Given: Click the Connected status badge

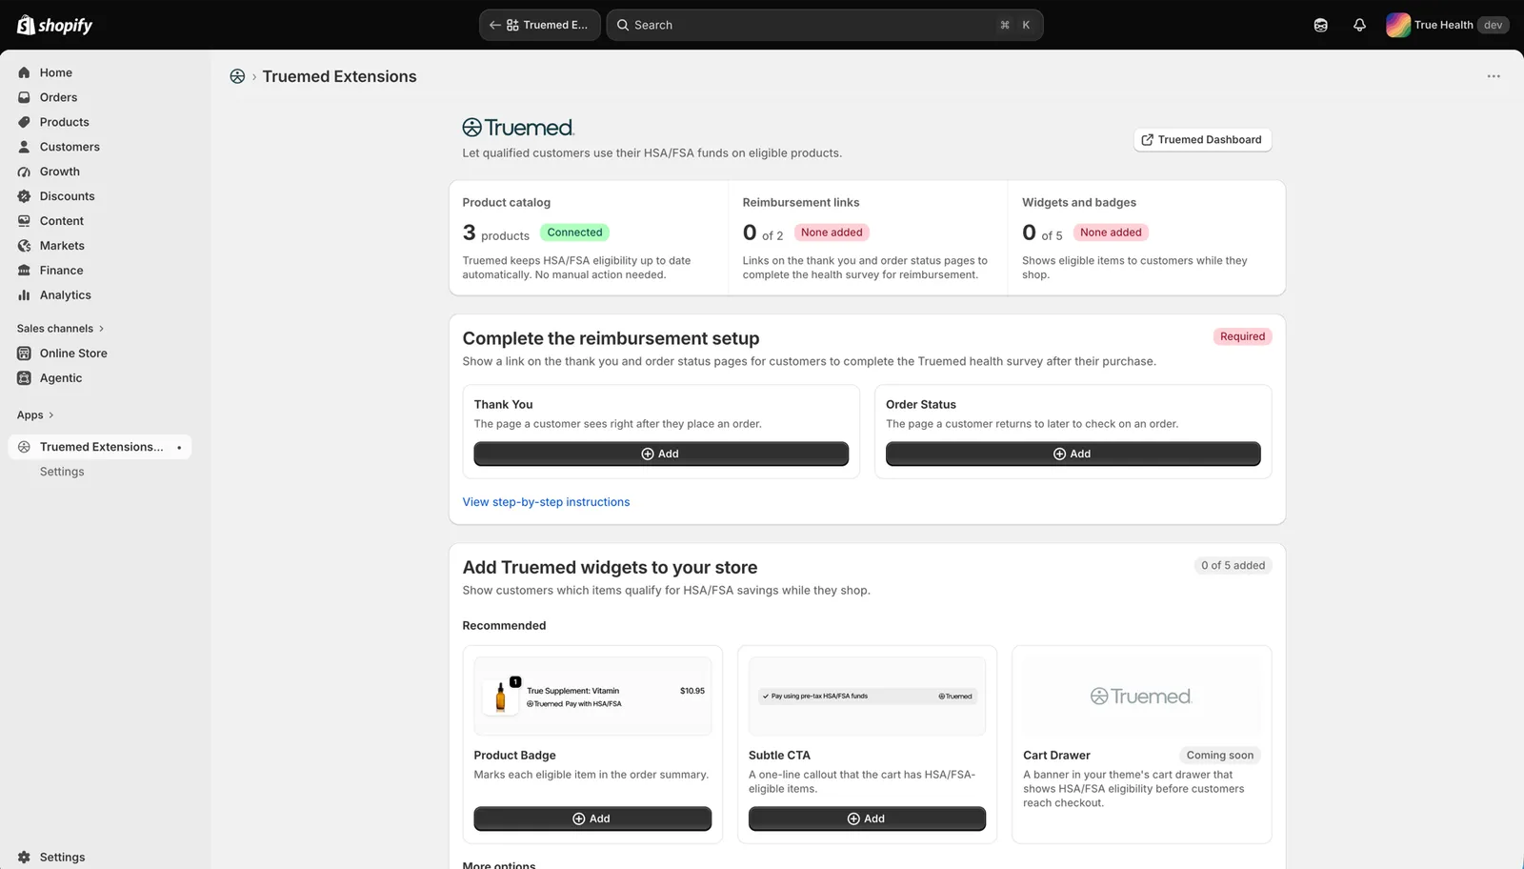Looking at the screenshot, I should click(574, 232).
